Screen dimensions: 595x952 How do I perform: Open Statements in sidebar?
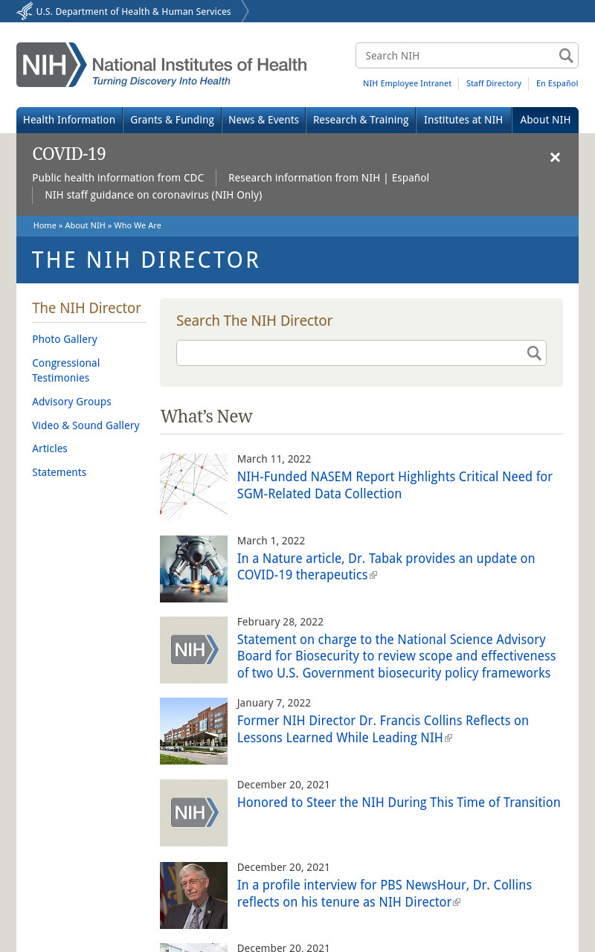tap(59, 472)
